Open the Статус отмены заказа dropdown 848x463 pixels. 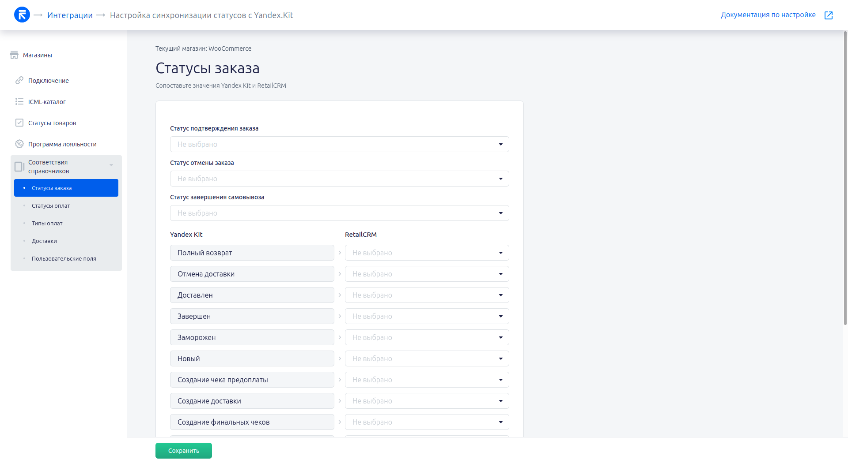[x=339, y=179]
